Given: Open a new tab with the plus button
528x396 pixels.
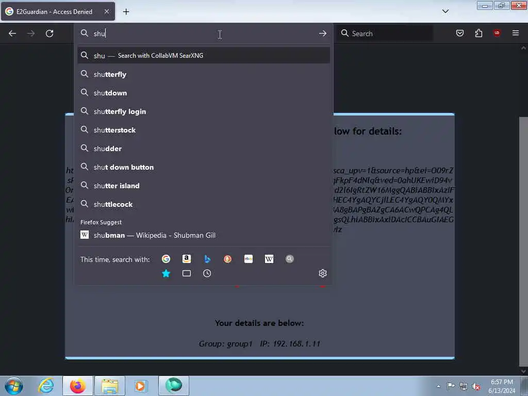Looking at the screenshot, I should coord(126,12).
